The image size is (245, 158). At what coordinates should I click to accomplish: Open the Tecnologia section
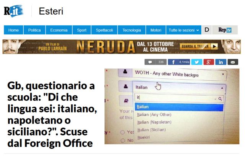coord(132,30)
